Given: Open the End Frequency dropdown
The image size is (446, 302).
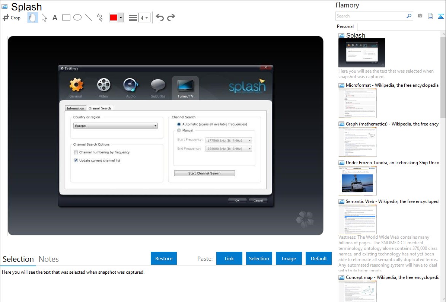Looking at the screenshot, I should click(229, 149).
